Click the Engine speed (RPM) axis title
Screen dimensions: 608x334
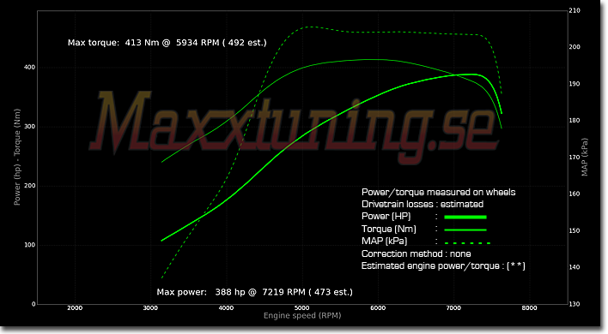coord(302,315)
